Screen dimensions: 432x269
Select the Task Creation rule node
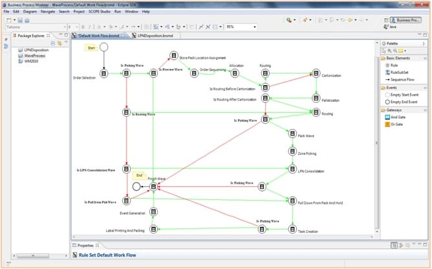pos(292,229)
